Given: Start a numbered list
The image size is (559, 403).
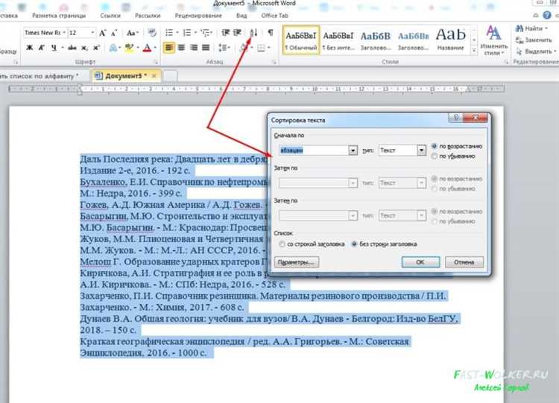Looking at the screenshot, I should pos(187,33).
